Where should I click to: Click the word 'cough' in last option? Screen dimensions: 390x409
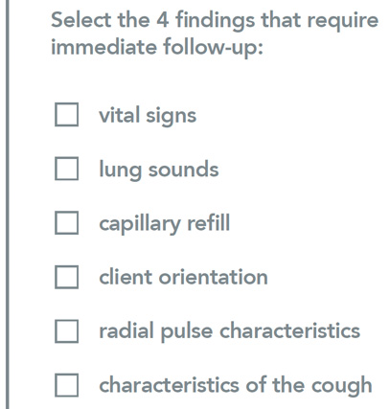pos(341,386)
